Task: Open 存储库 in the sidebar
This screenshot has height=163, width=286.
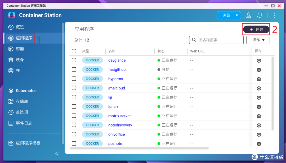Action: tap(18, 101)
